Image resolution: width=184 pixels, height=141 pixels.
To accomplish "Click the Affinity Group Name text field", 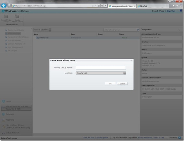I will point(101,68).
